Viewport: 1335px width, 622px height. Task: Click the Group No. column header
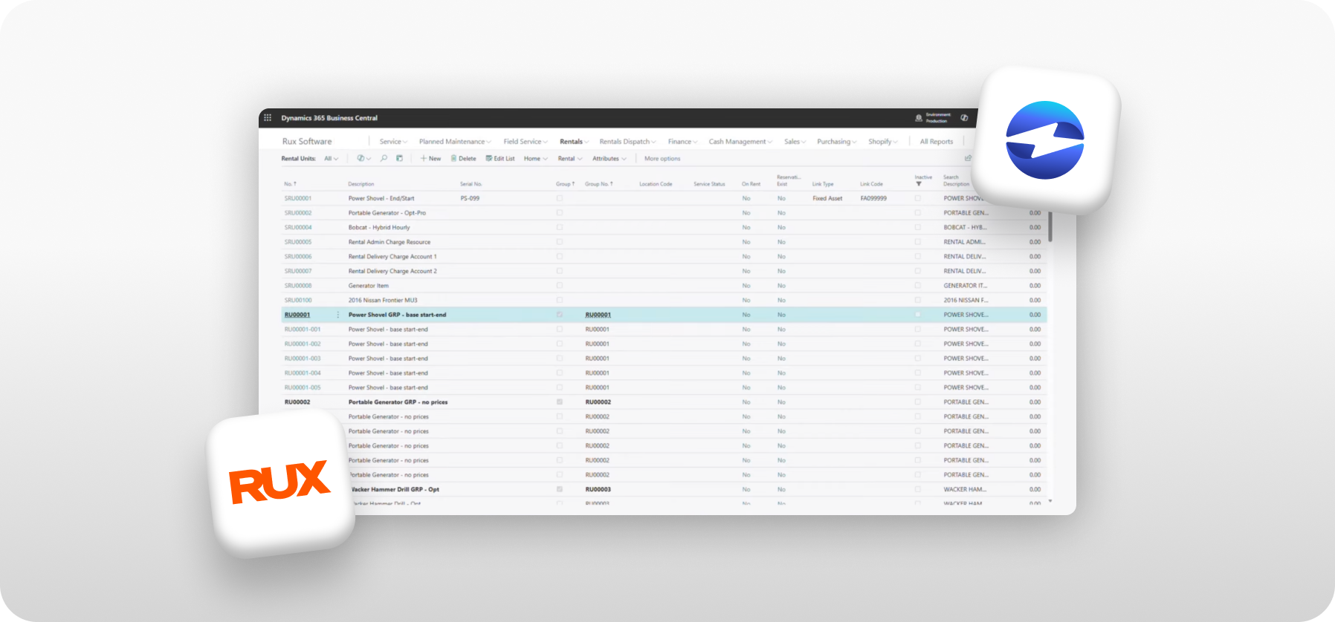point(599,184)
